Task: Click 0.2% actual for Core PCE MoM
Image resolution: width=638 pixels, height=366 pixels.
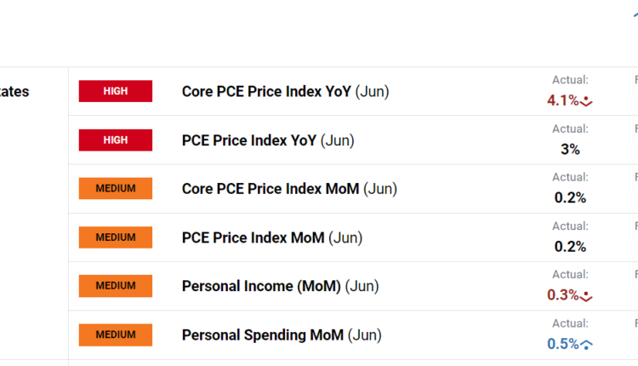Action: [x=570, y=197]
